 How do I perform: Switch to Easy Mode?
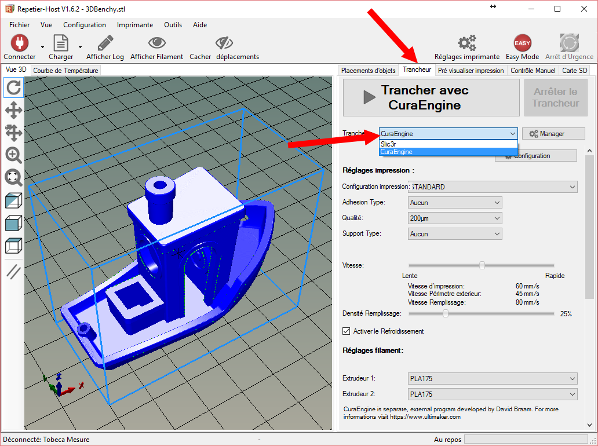(522, 43)
